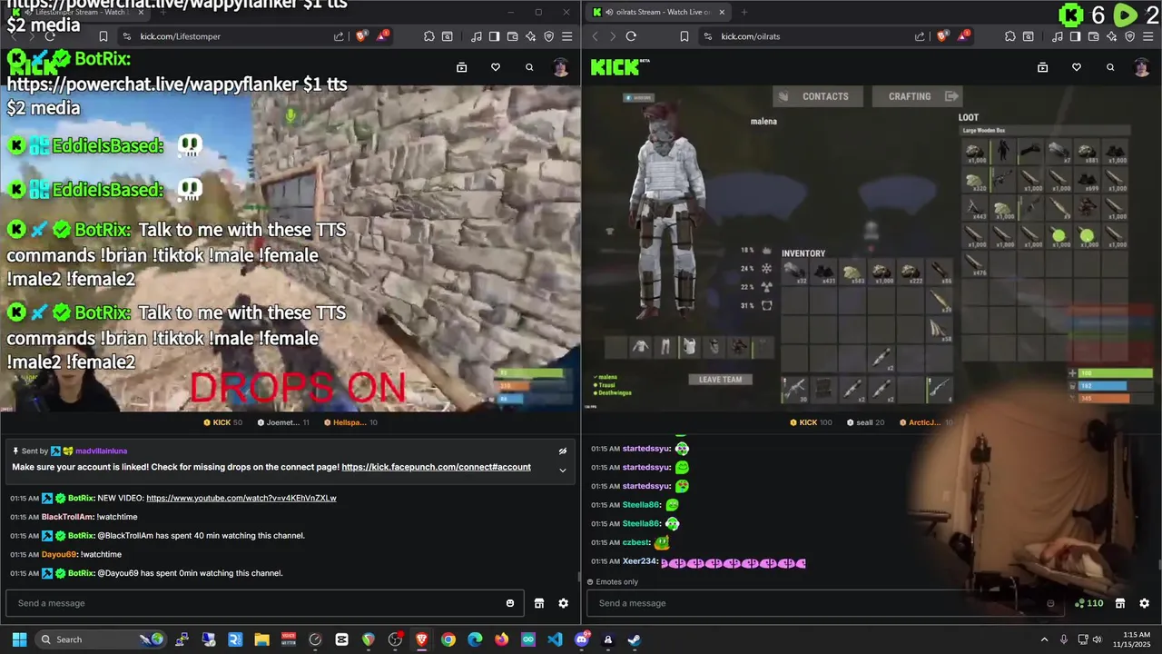Share the kick.com/oilrats page
This screenshot has width=1162, height=654.
920,36
